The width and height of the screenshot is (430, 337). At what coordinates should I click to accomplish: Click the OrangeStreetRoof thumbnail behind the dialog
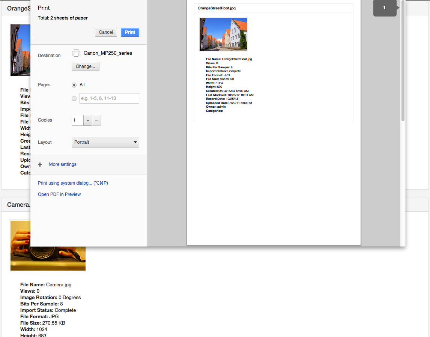(x=20, y=50)
